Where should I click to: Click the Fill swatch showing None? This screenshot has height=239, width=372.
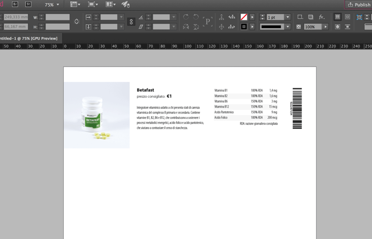pos(244,17)
